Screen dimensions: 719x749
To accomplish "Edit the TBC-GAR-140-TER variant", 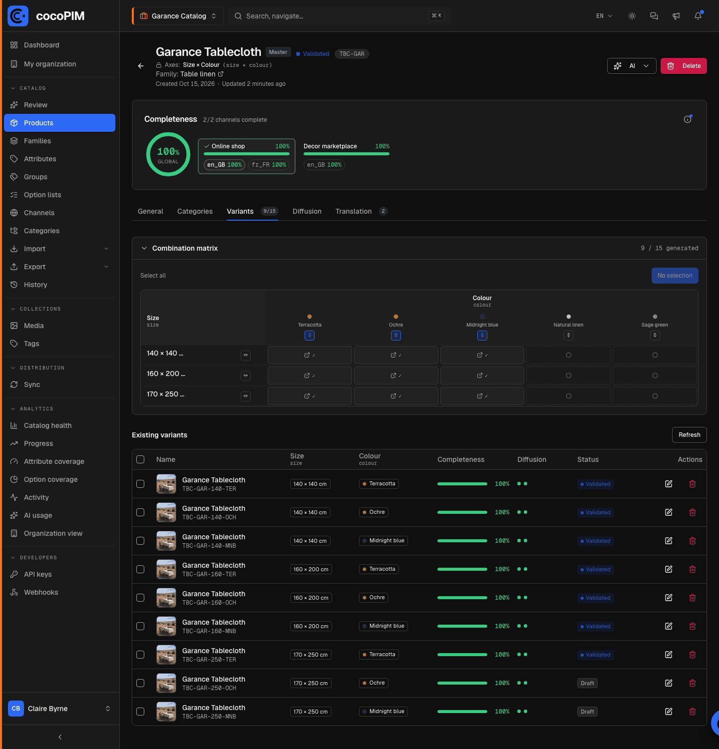I will [x=669, y=484].
